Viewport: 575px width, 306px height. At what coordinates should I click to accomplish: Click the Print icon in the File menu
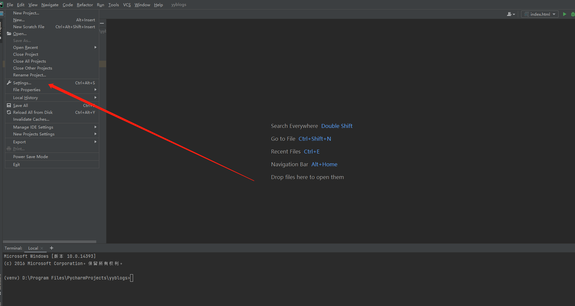coord(9,149)
